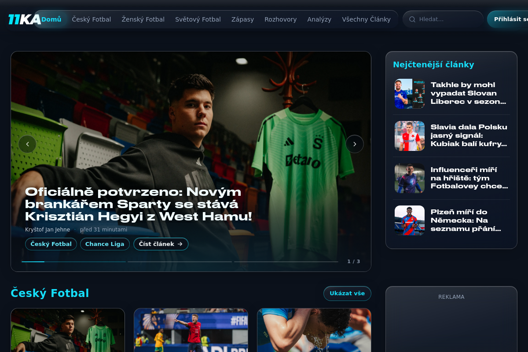
Task: Open Takhle by mohl vypadat Slovan article
Action: [x=469, y=93]
